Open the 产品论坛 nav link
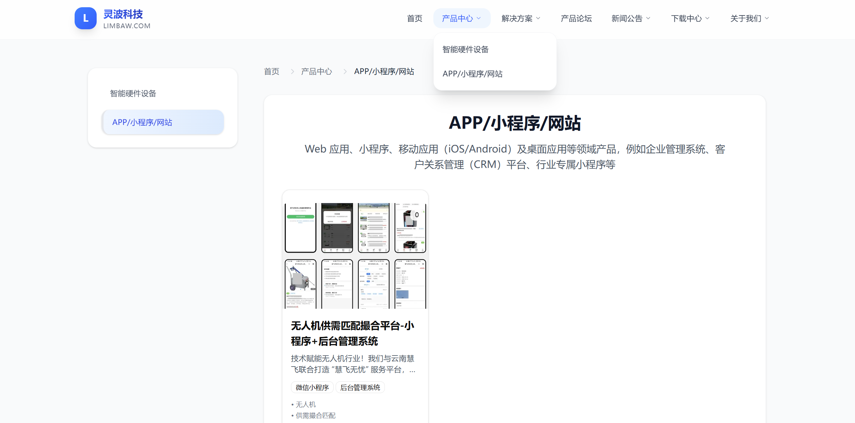The image size is (855, 423). coord(576,19)
